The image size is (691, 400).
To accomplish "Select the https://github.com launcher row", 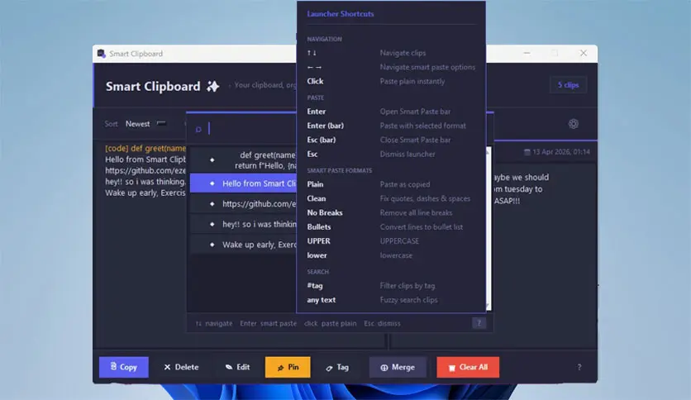I will point(243,204).
